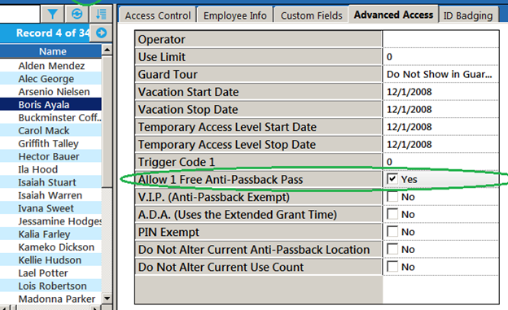508x310 pixels.
Task: Select Alec George in the list
Action: click(x=50, y=79)
